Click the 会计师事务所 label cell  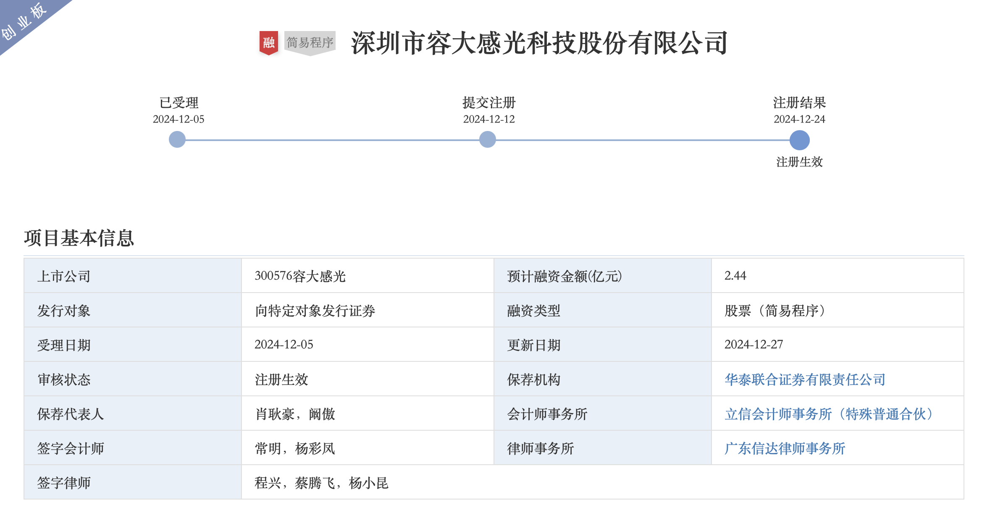[x=603, y=413]
